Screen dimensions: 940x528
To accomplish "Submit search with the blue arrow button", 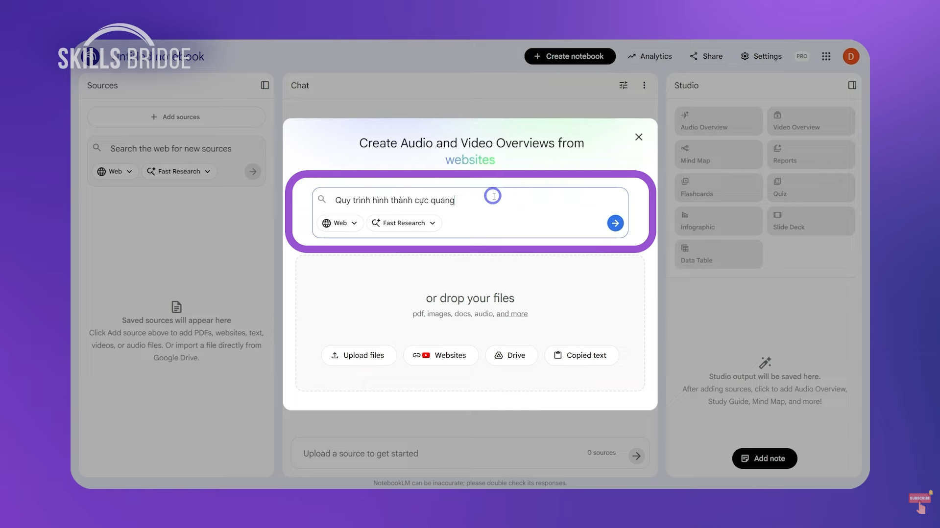I will [615, 223].
